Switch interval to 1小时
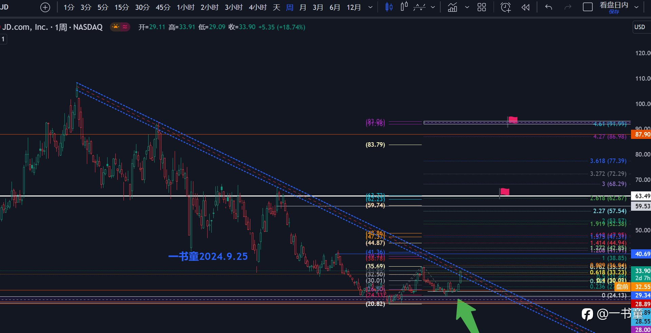The image size is (651, 333). pyautogui.click(x=186, y=7)
